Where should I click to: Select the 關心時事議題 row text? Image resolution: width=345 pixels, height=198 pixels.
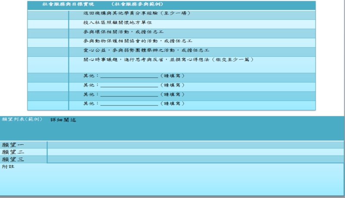click(x=168, y=60)
